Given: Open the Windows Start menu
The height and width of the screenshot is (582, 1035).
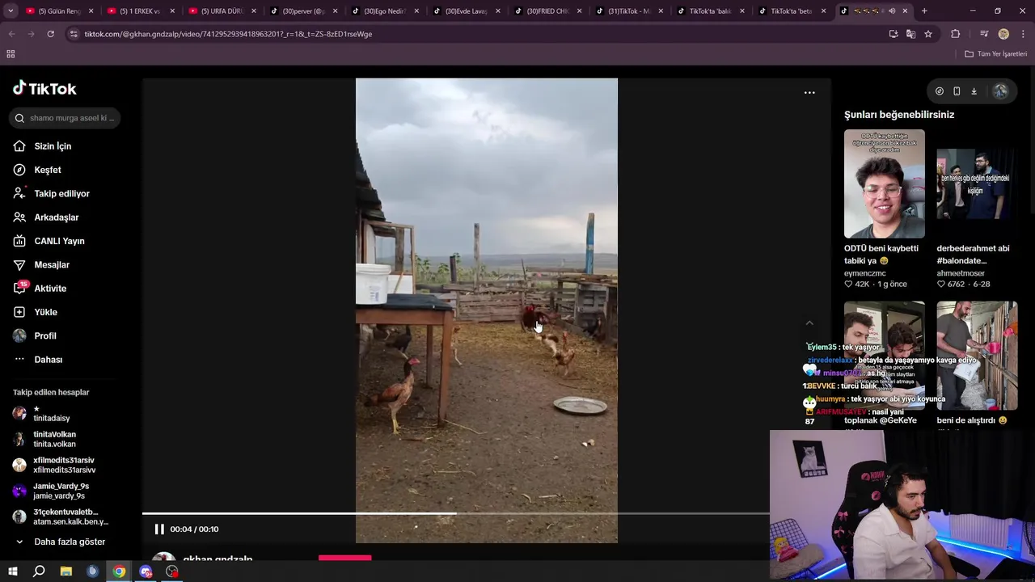Looking at the screenshot, I should pos(13,571).
